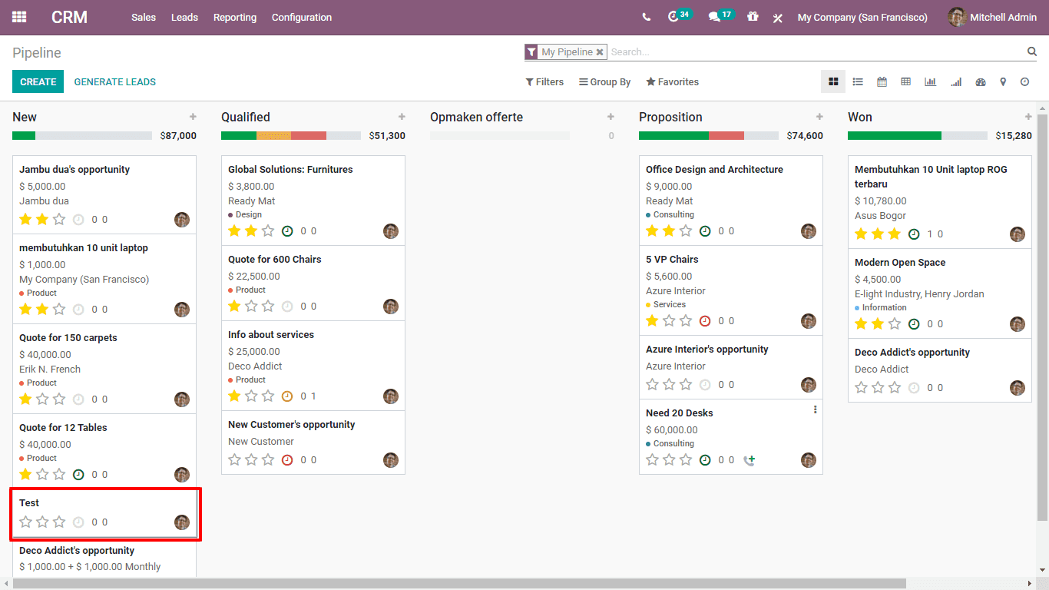This screenshot has width=1049, height=590.
Task: Set first star priority on Test card
Action: [x=25, y=522]
